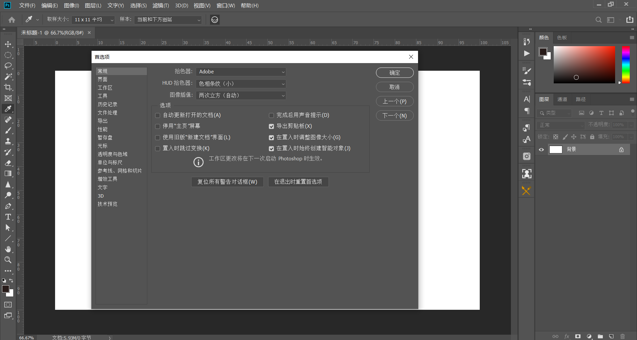
Task: Select the Pen tool
Action: tap(8, 206)
